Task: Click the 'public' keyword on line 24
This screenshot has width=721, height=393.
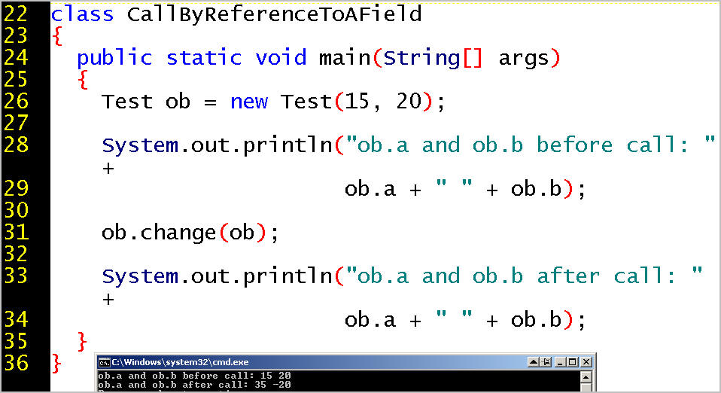Action: (x=114, y=59)
